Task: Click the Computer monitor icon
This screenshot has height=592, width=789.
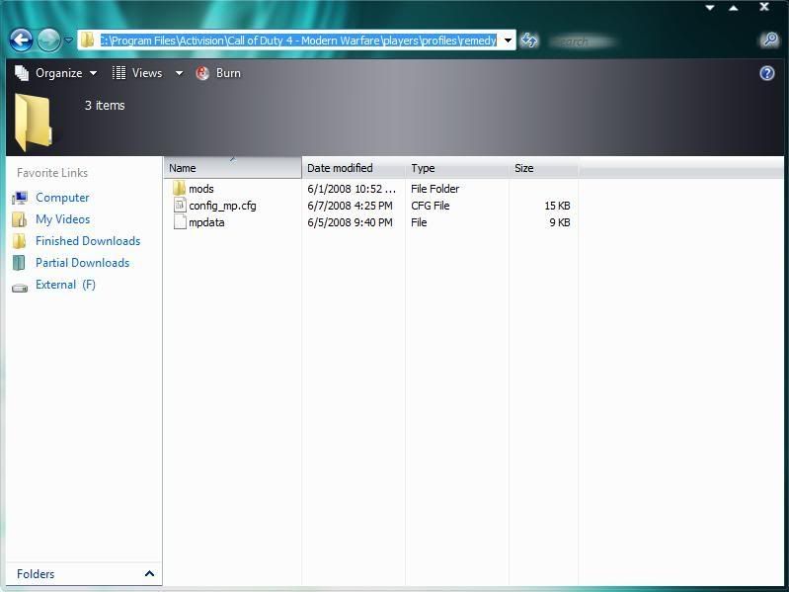Action: pyautogui.click(x=20, y=198)
